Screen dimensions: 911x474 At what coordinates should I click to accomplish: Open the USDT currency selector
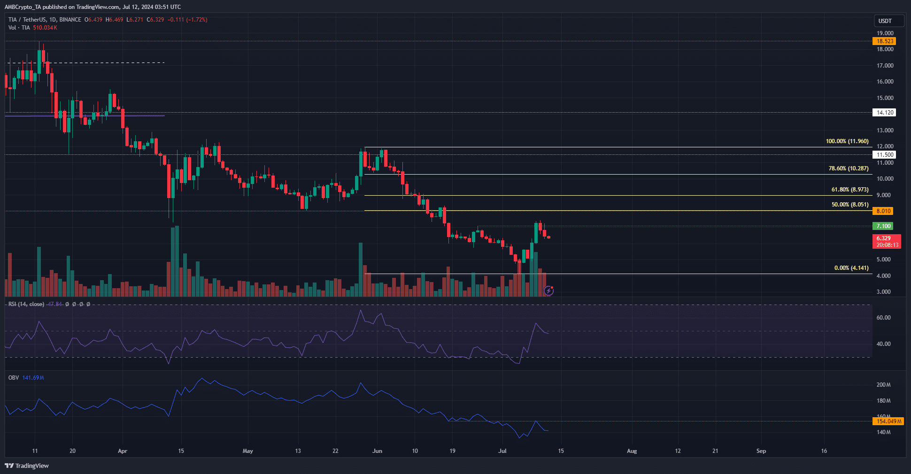[x=888, y=21]
